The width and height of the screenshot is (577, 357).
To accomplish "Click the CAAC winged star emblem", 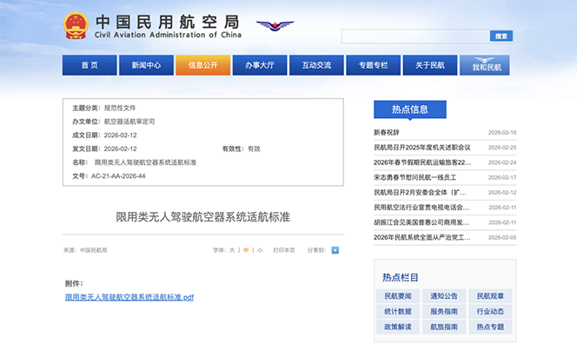I will click(x=275, y=26).
